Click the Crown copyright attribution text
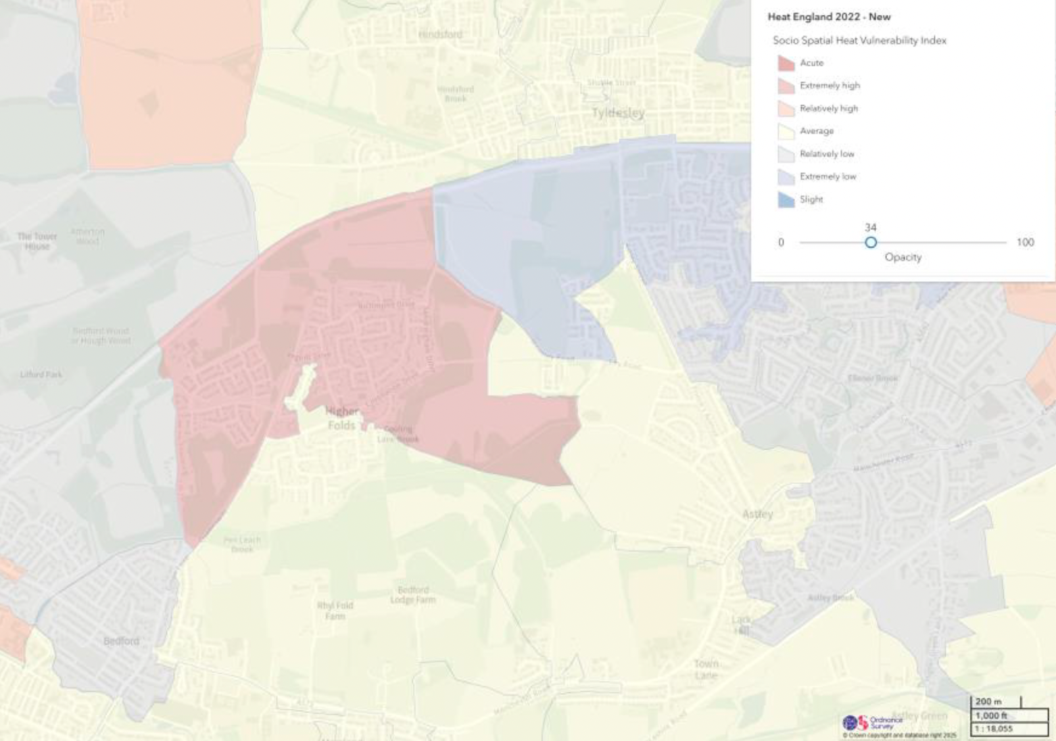The height and width of the screenshot is (741, 1056). tap(899, 735)
